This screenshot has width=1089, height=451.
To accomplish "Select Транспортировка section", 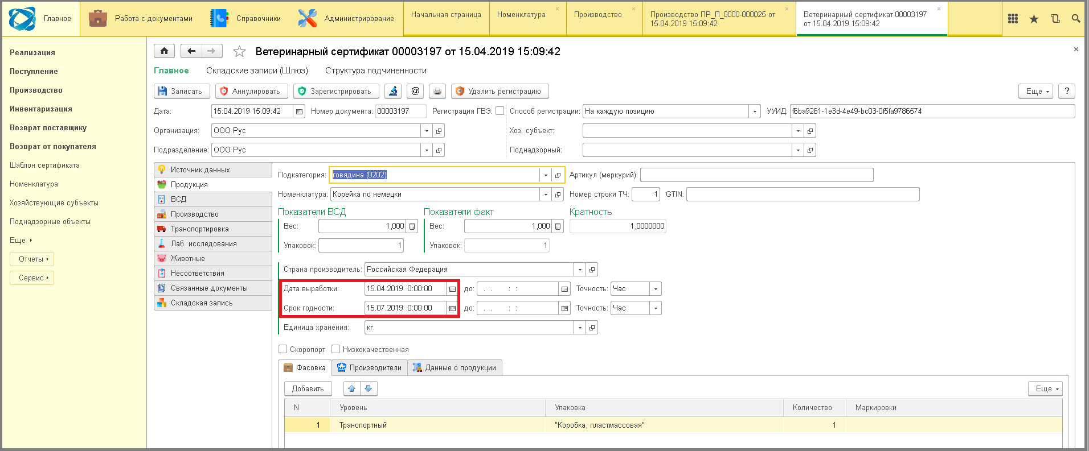I will click(x=213, y=229).
